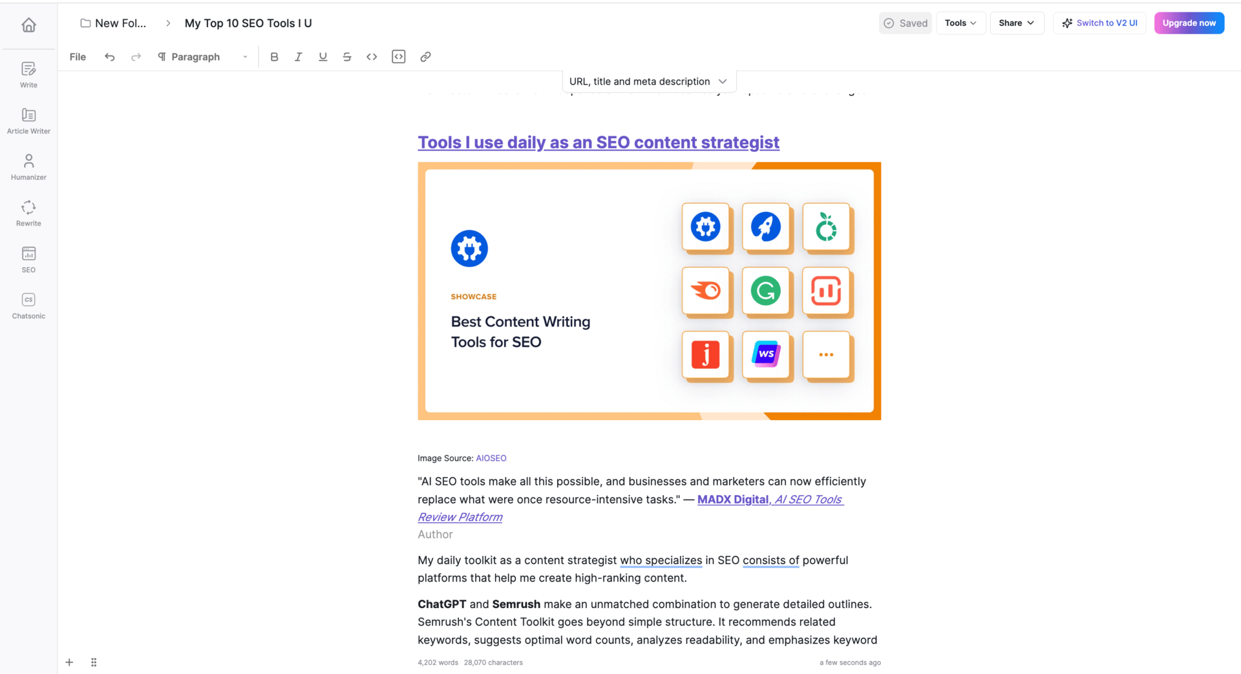Open the File menu

pos(78,57)
